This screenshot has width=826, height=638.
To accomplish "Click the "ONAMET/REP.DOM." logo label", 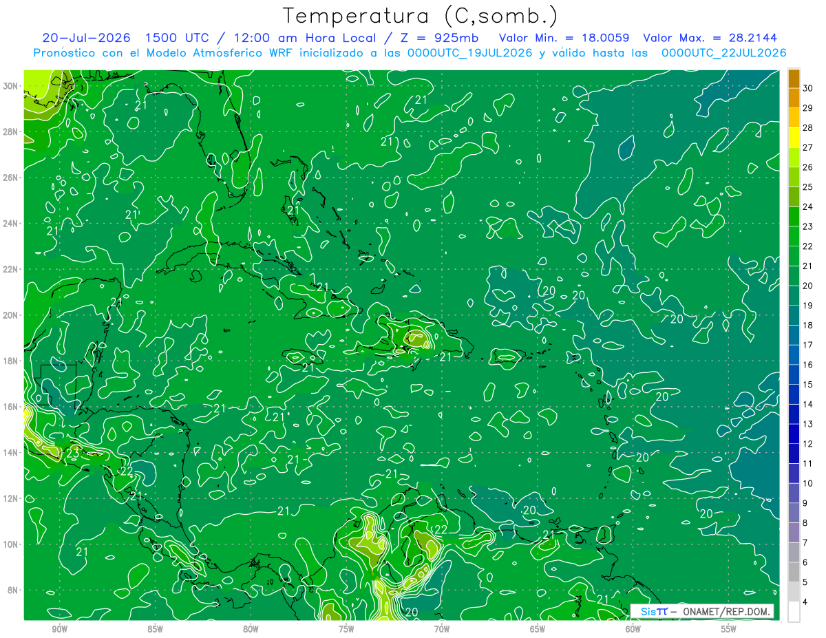I will tap(727, 612).
